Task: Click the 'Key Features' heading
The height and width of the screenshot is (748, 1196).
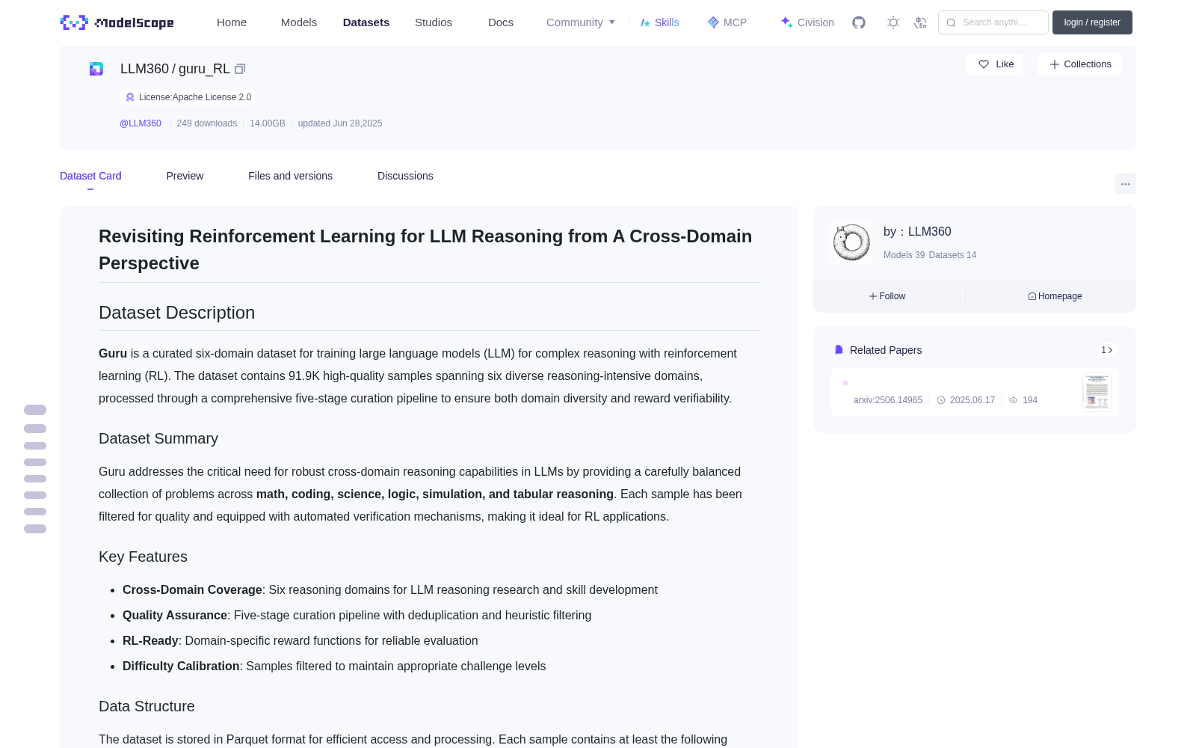Action: tap(143, 557)
